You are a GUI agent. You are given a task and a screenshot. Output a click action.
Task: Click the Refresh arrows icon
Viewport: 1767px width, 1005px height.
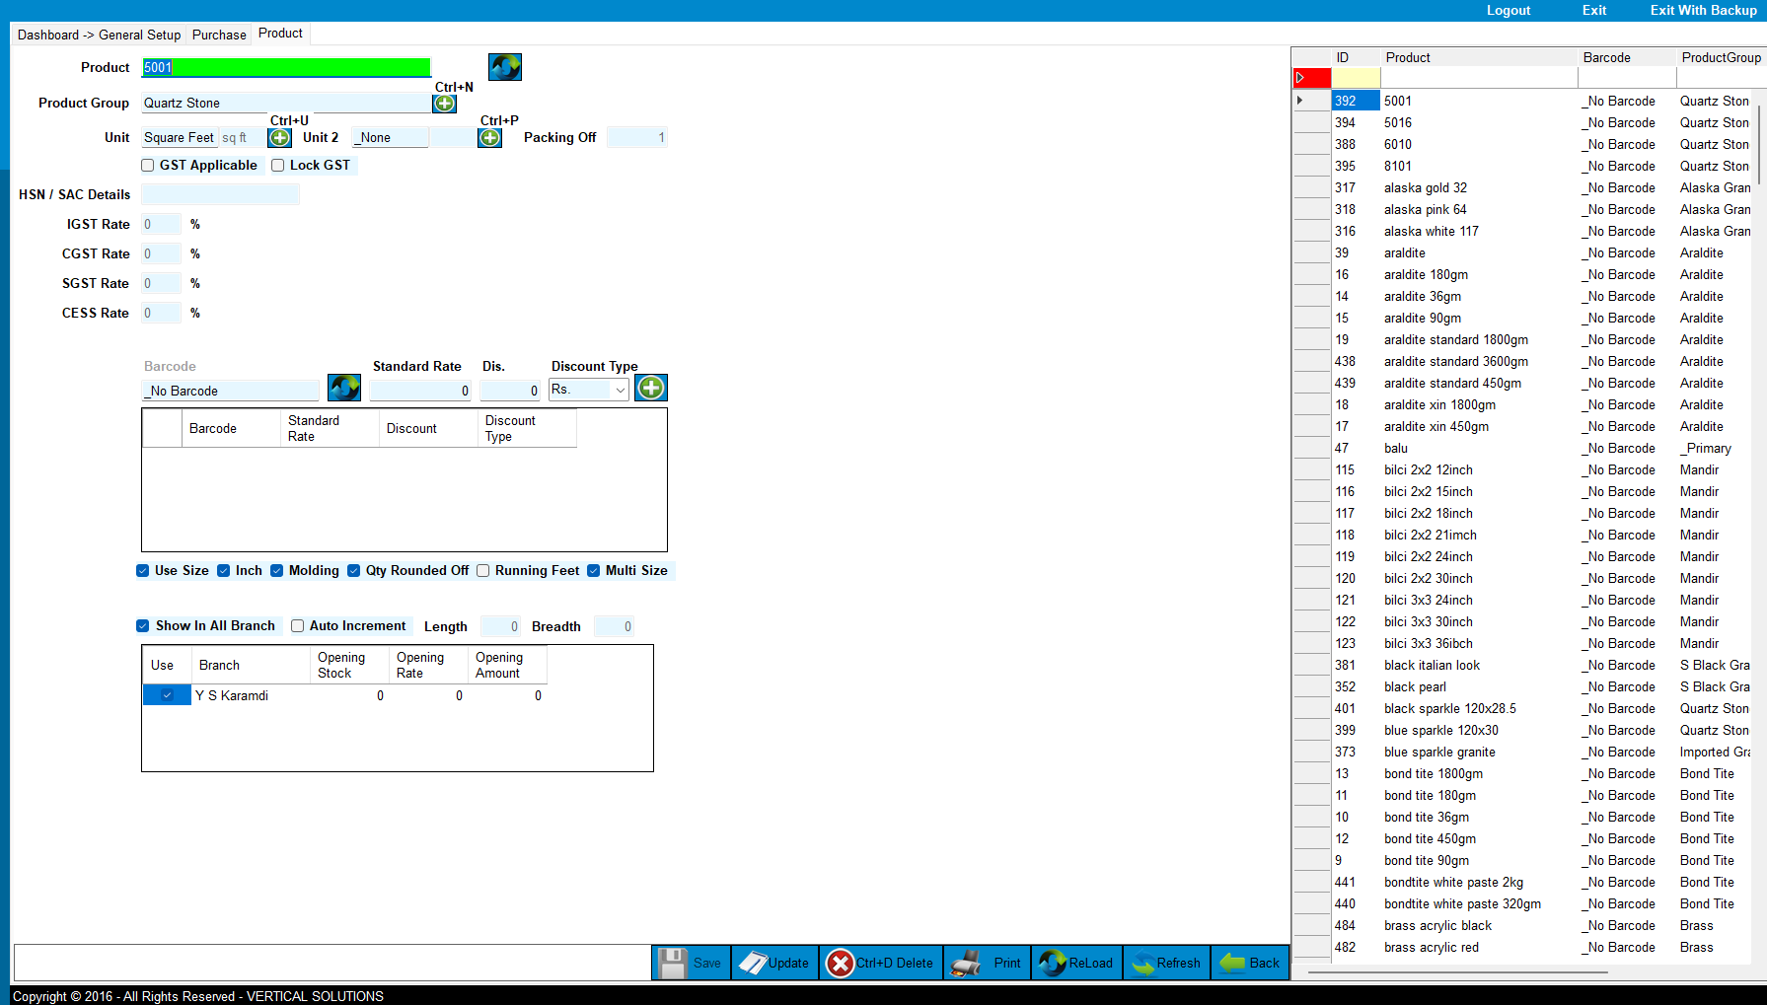tap(1144, 963)
